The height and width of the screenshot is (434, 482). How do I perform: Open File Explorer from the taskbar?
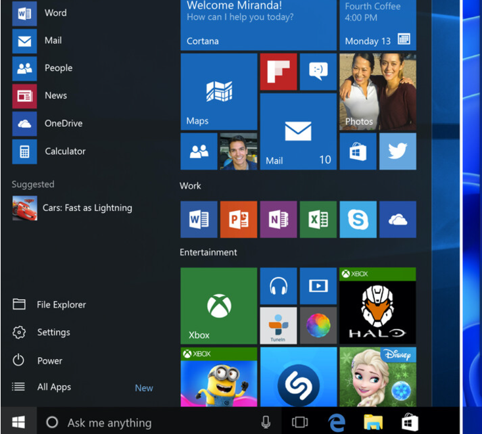tap(374, 422)
